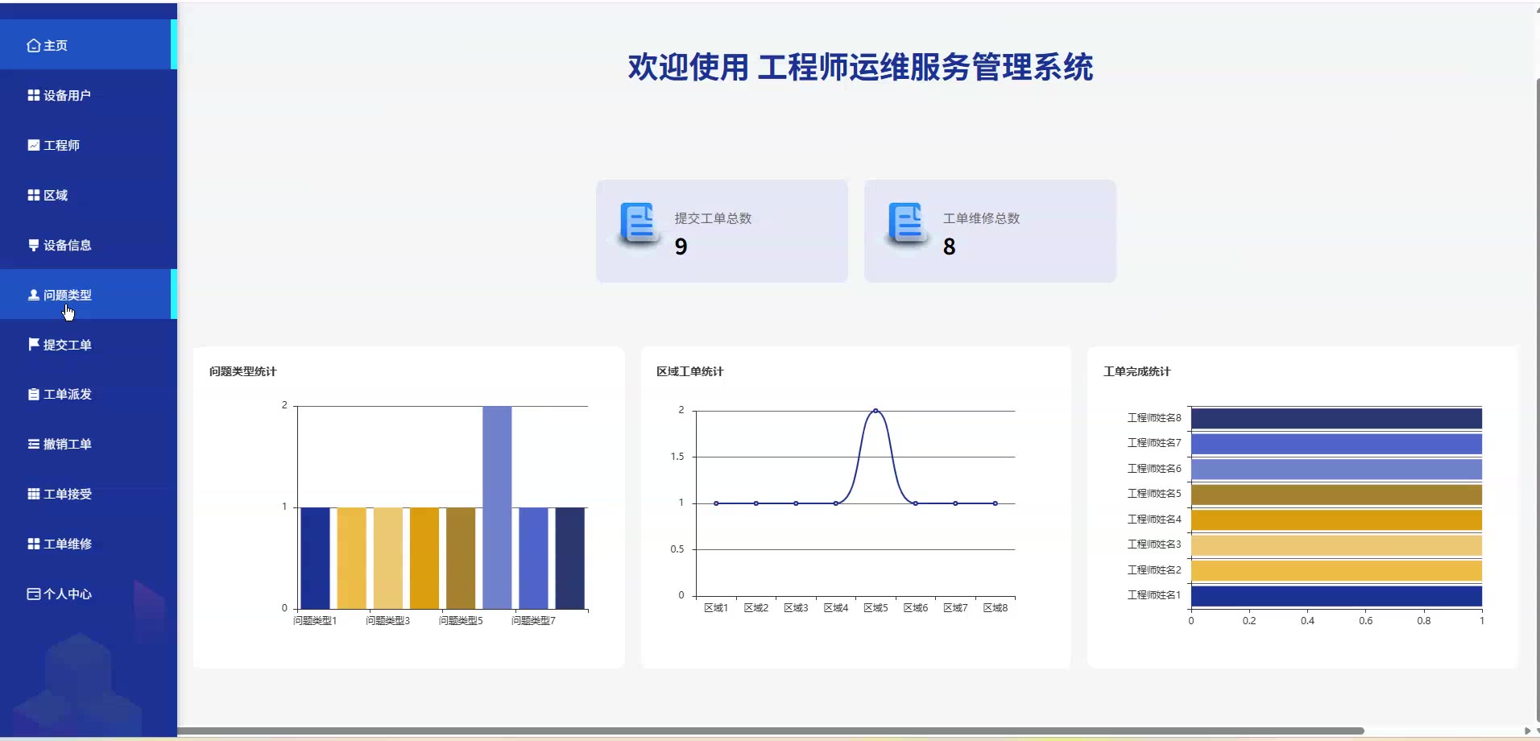Click the 问题类型5 axis label
1540x741 pixels.
(461, 621)
